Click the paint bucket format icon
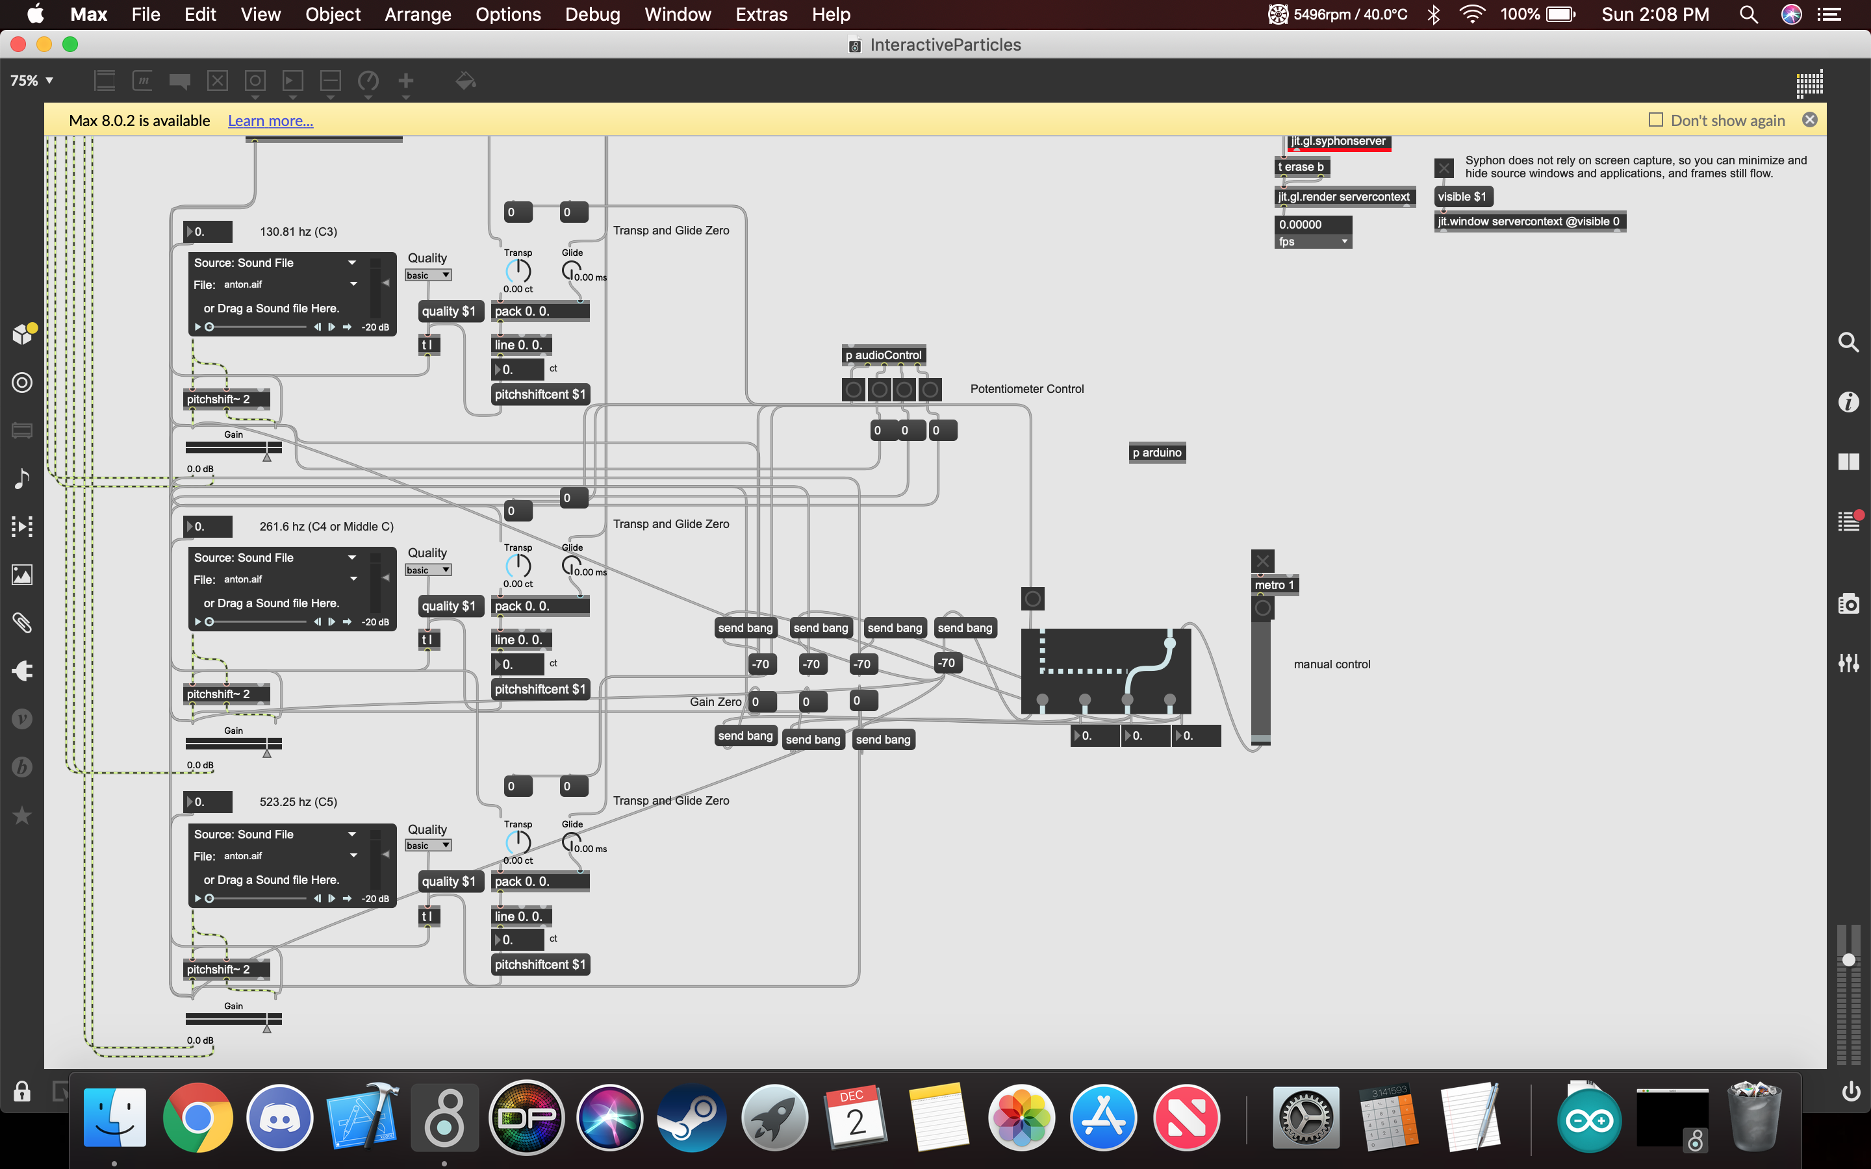 465,81
